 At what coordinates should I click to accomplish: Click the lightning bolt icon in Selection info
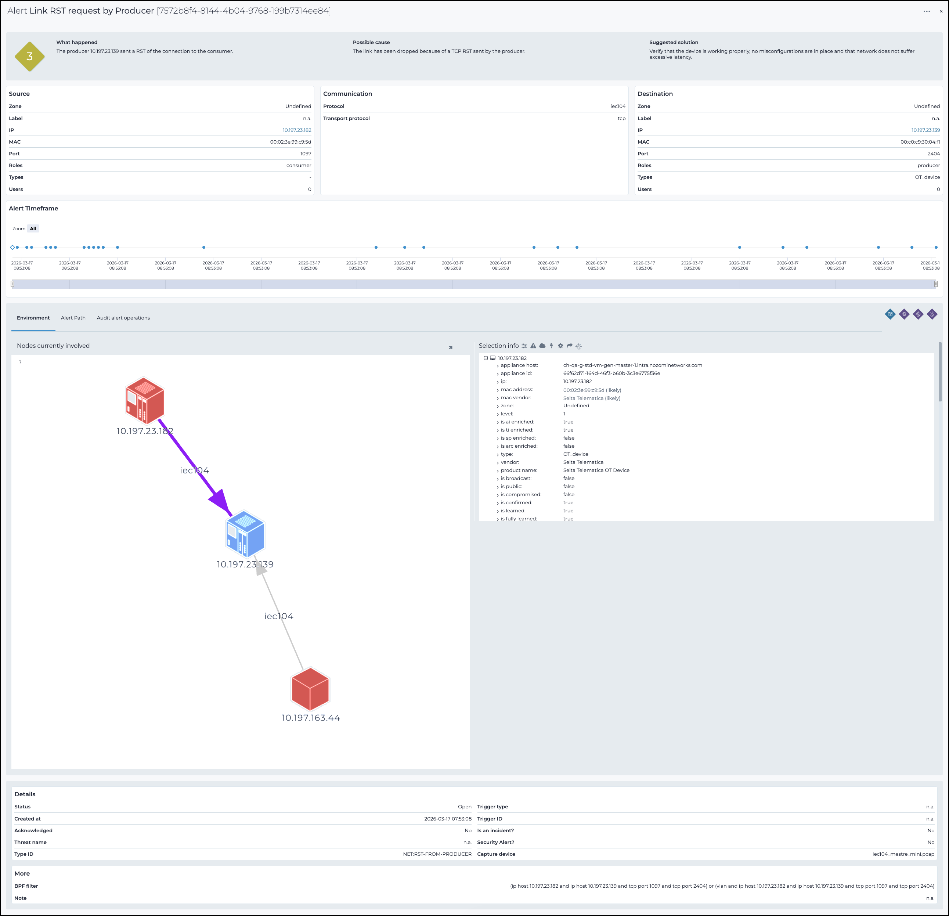(x=552, y=346)
